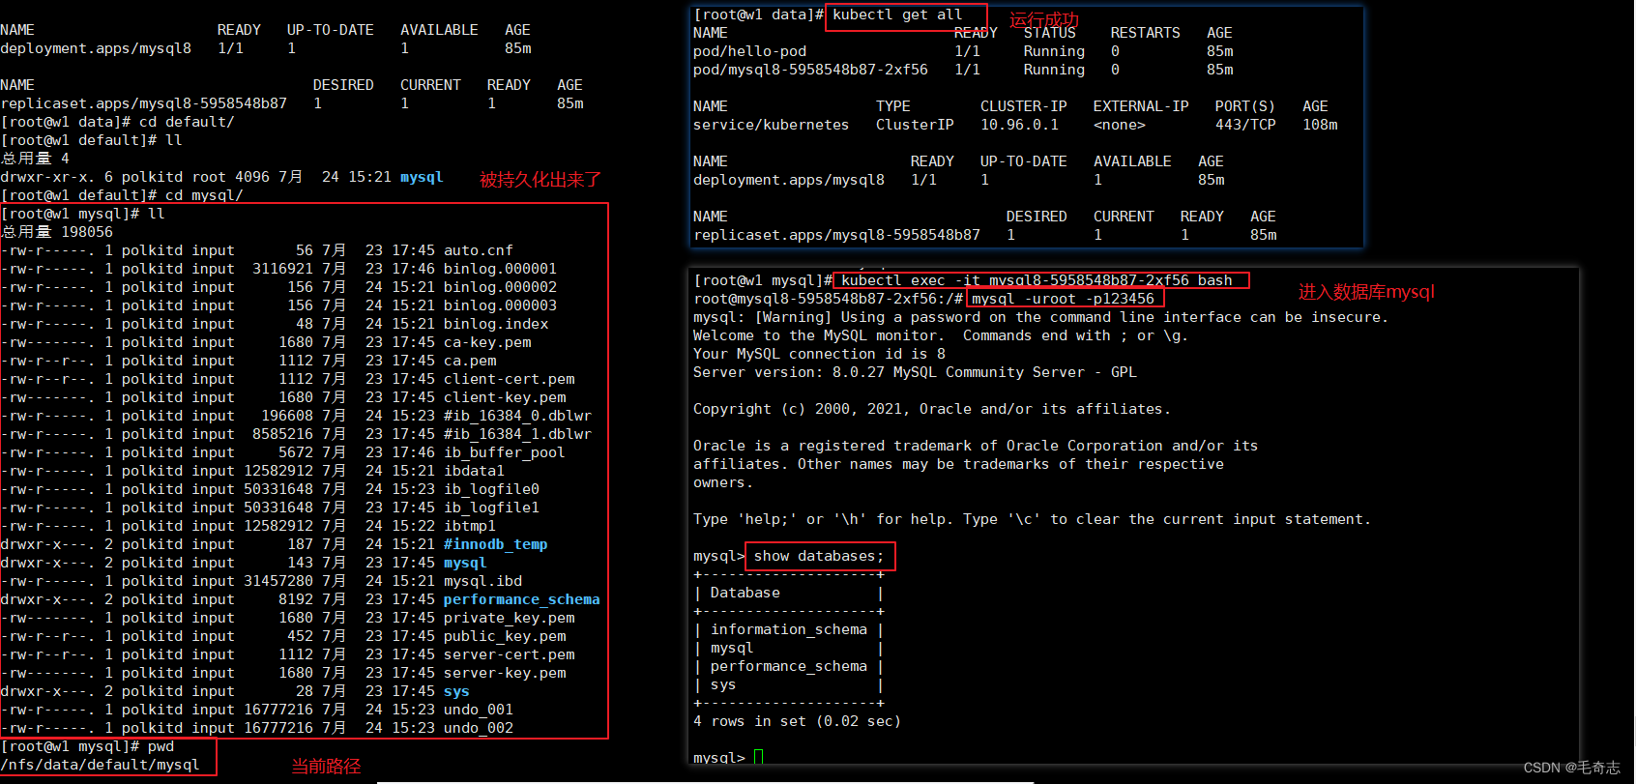Click the "show databases;" command
The width and height of the screenshot is (1636, 784).
(x=819, y=556)
